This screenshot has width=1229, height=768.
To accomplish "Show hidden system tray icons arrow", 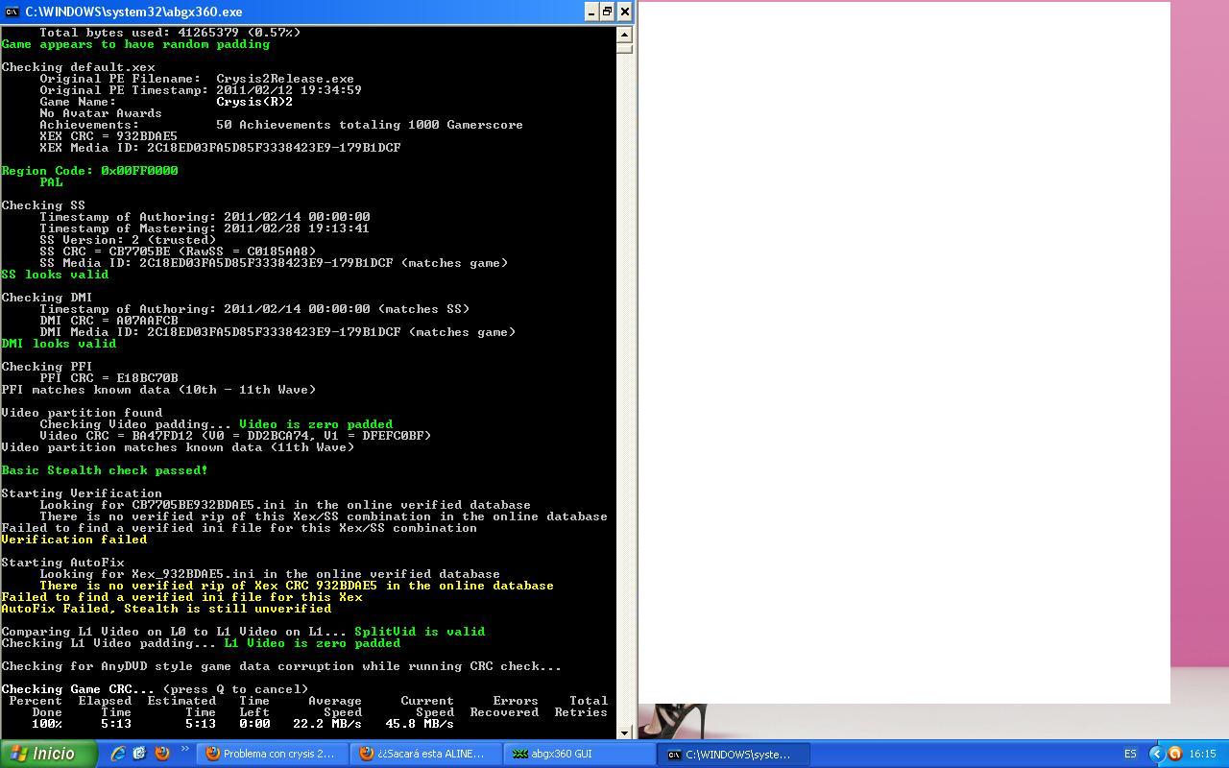I will [1156, 754].
